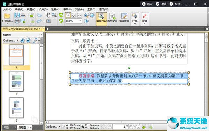This screenshot has height=131, width=209.
Task: Open the 注释(C) menu
Action: (x=55, y=9)
